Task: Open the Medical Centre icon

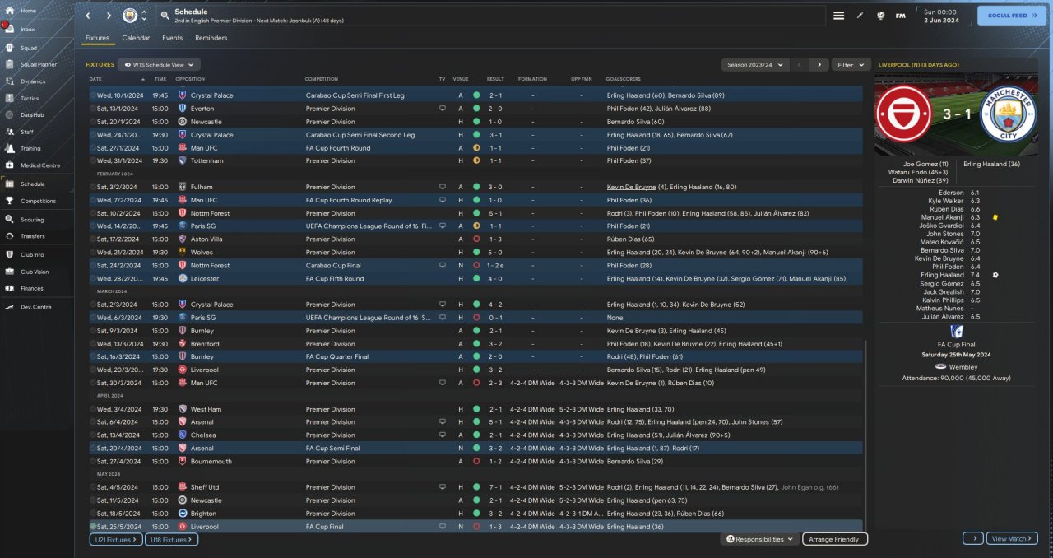Action: point(9,165)
